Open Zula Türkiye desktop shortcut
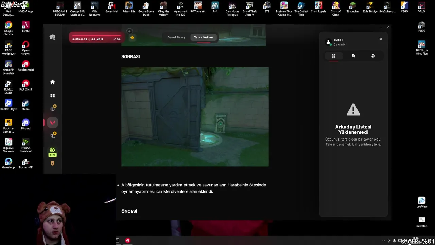Viewport: 435px width, 245px height. point(370,7)
